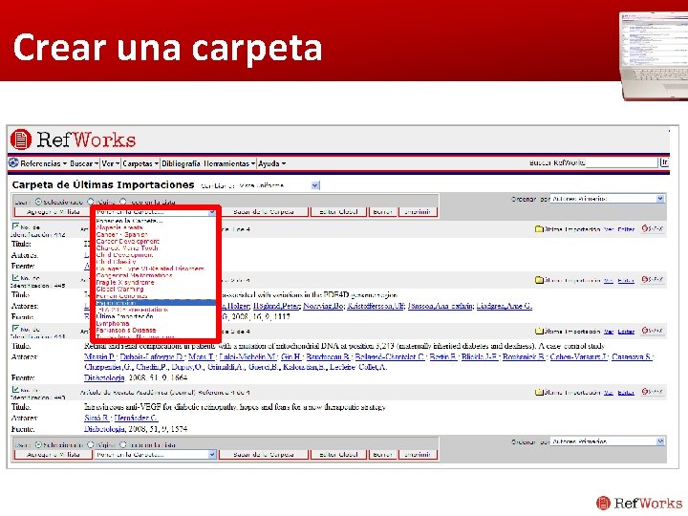Screen dimensions: 688x516
Task: Click the top Borrar button
Action: tap(382, 212)
